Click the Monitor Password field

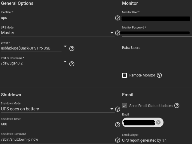[x=157, y=33]
